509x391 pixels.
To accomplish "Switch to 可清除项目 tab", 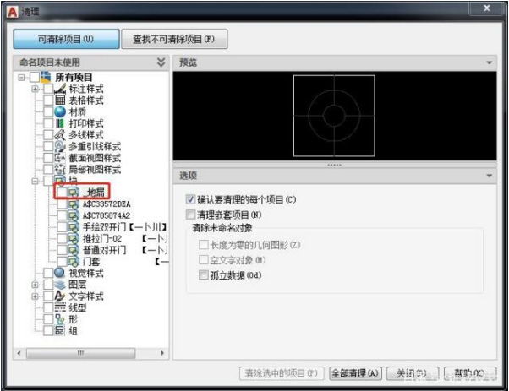I will click(x=66, y=39).
